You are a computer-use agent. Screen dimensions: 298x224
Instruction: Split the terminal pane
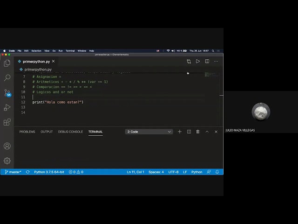(x=189, y=132)
